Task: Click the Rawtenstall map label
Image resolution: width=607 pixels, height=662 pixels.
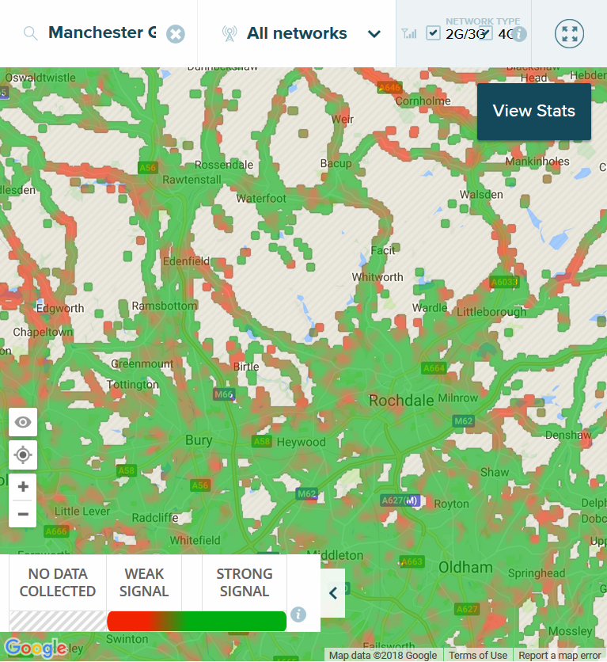Action: click(192, 180)
